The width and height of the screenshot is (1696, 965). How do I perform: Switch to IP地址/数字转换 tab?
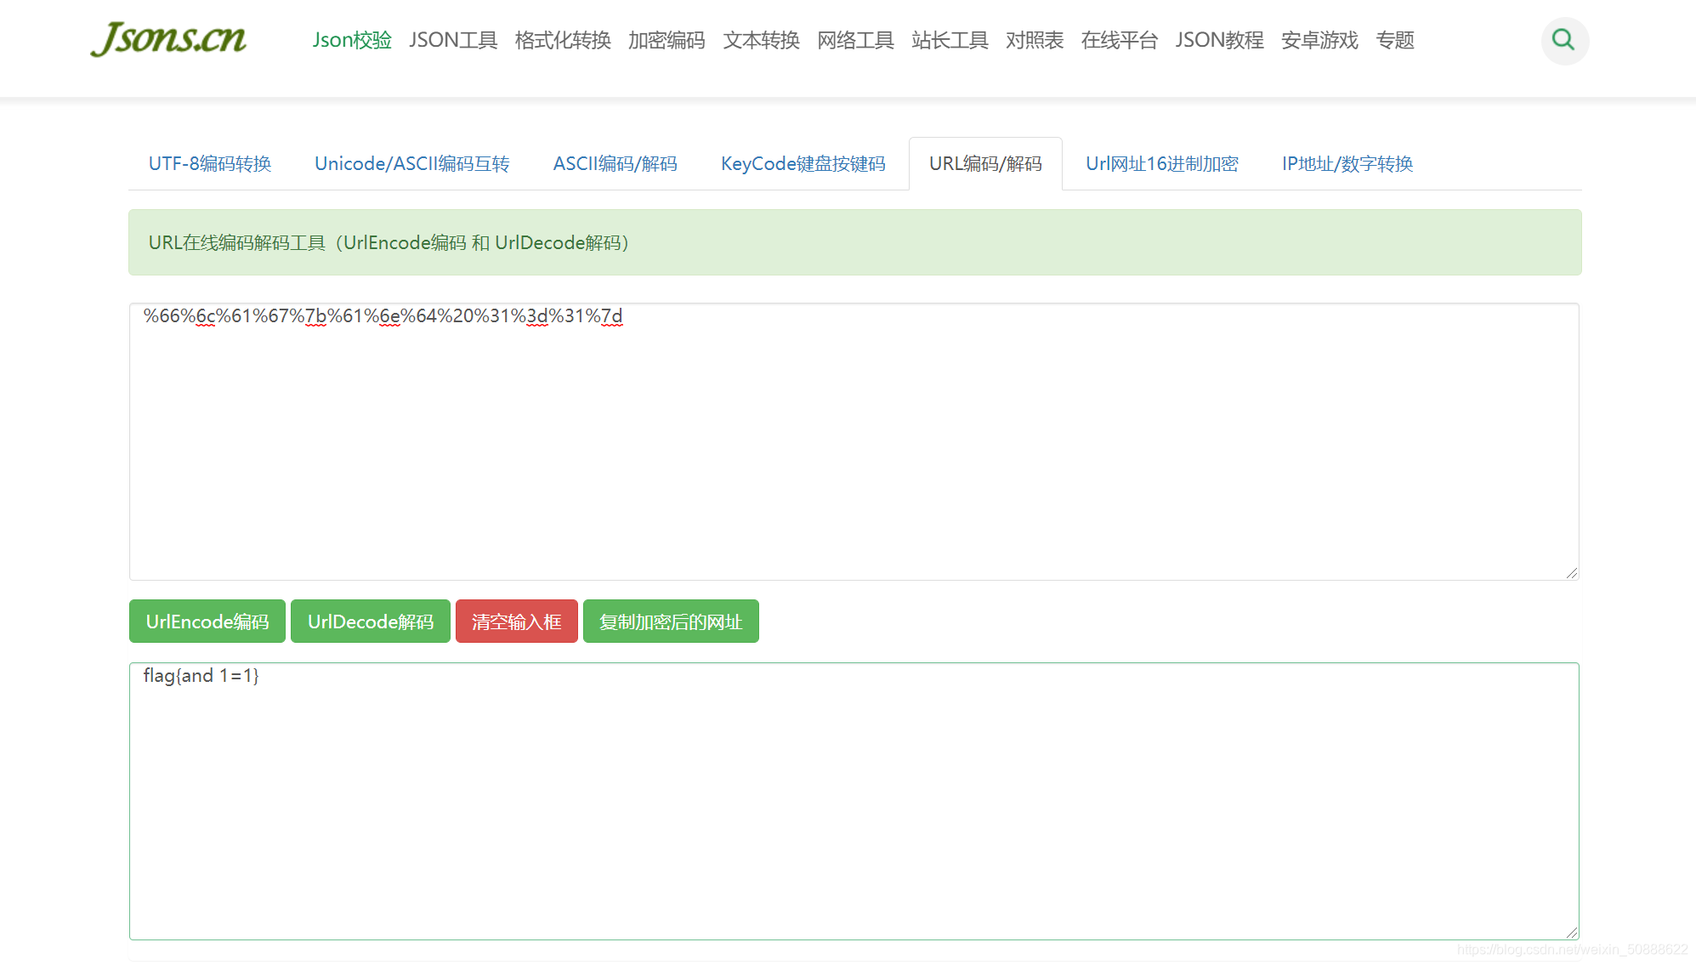[1347, 163]
